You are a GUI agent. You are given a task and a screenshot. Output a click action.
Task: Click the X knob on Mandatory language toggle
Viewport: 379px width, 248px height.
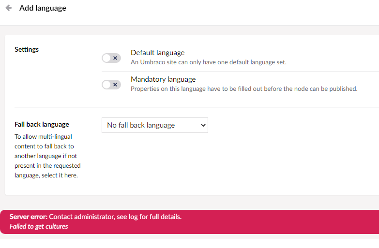[x=115, y=85]
